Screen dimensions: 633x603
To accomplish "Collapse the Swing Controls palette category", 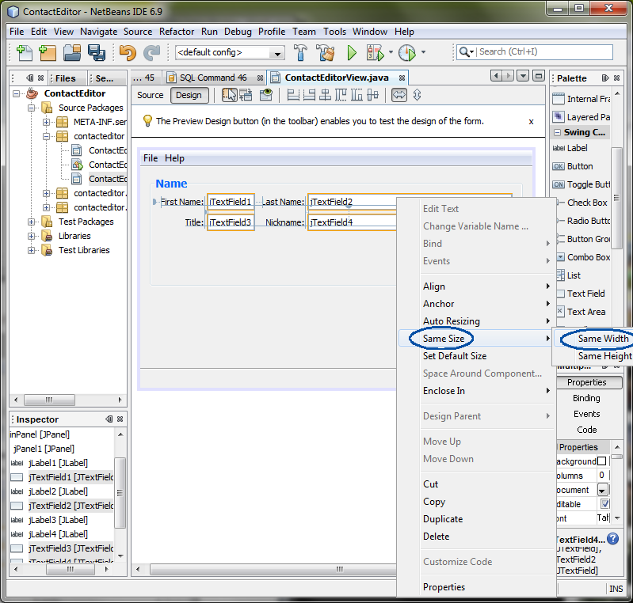I will click(557, 132).
